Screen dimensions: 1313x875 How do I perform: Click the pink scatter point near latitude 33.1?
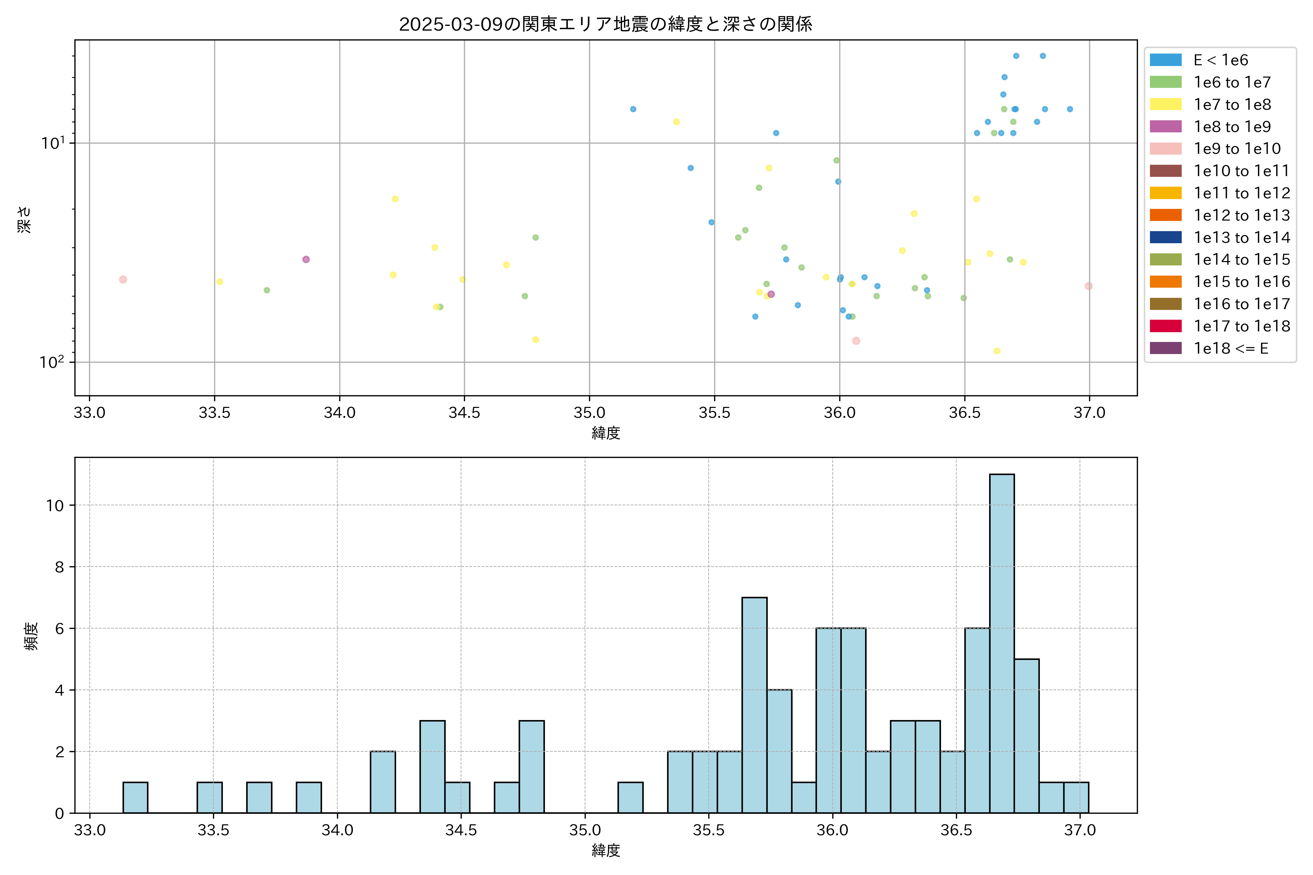123,280
